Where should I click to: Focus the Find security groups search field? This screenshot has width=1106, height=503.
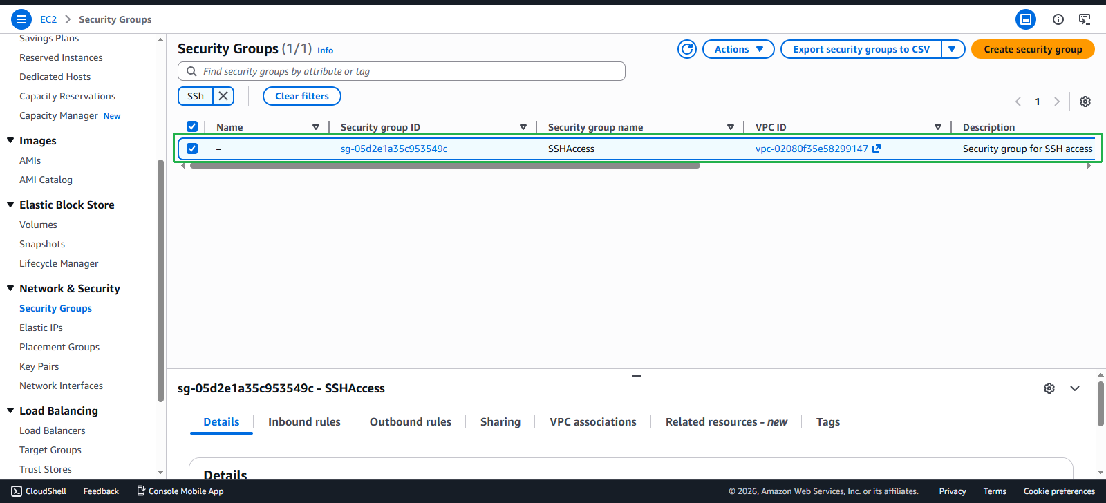click(x=402, y=71)
